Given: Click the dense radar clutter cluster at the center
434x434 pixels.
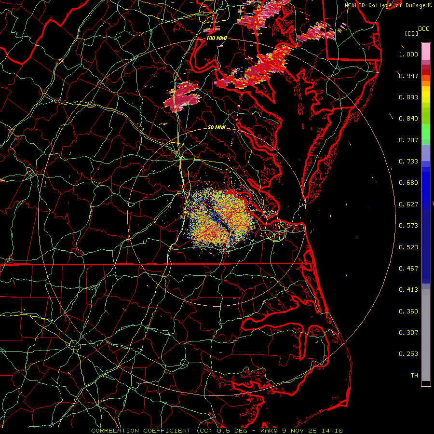Looking at the screenshot, I should [219, 218].
